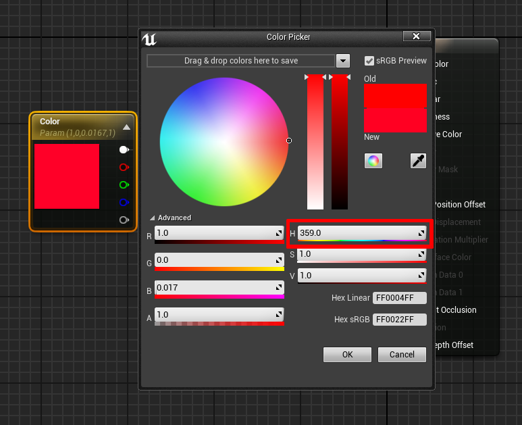
Task: Click the B value field showing 0.017
Action: pyautogui.click(x=219, y=287)
